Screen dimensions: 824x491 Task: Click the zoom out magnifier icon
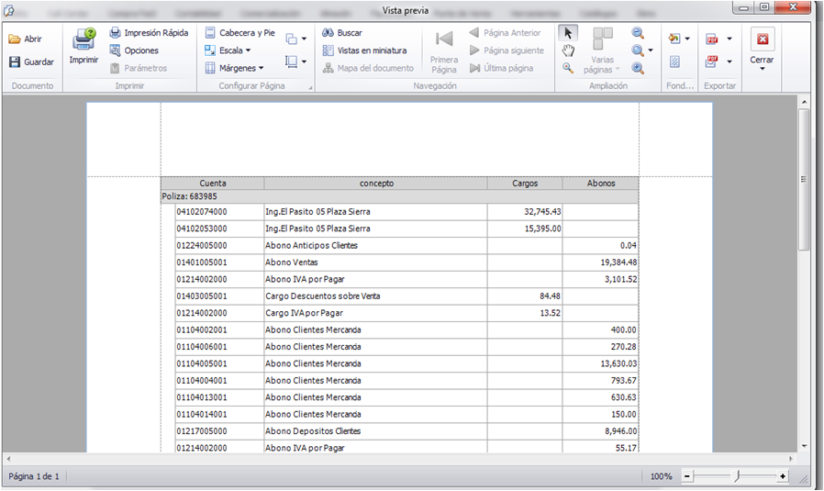click(638, 33)
